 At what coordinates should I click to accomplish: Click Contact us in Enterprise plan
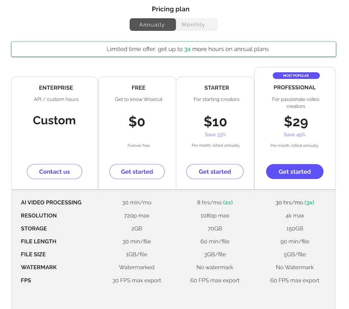54,171
